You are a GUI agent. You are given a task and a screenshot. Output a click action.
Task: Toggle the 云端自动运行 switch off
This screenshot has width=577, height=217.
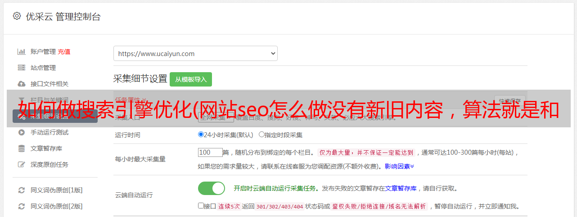coord(212,188)
